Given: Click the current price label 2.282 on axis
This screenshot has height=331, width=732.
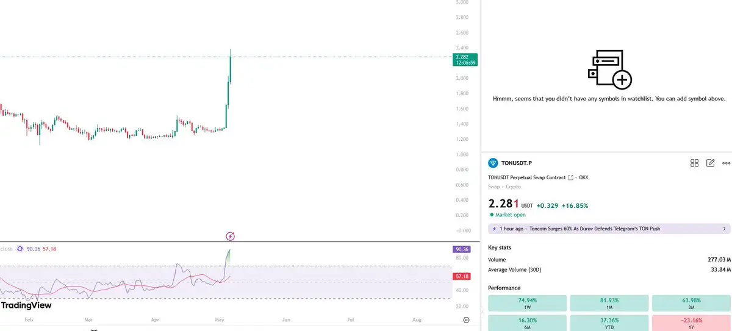Looking at the screenshot, I should pyautogui.click(x=465, y=59).
